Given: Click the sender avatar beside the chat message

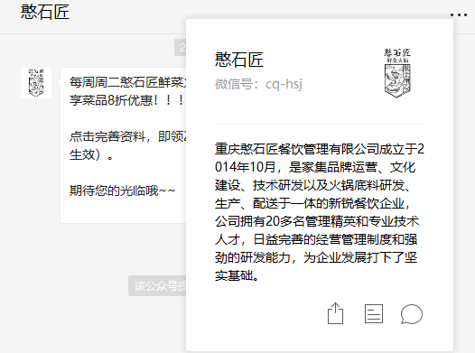Looking at the screenshot, I should pyautogui.click(x=36, y=83).
